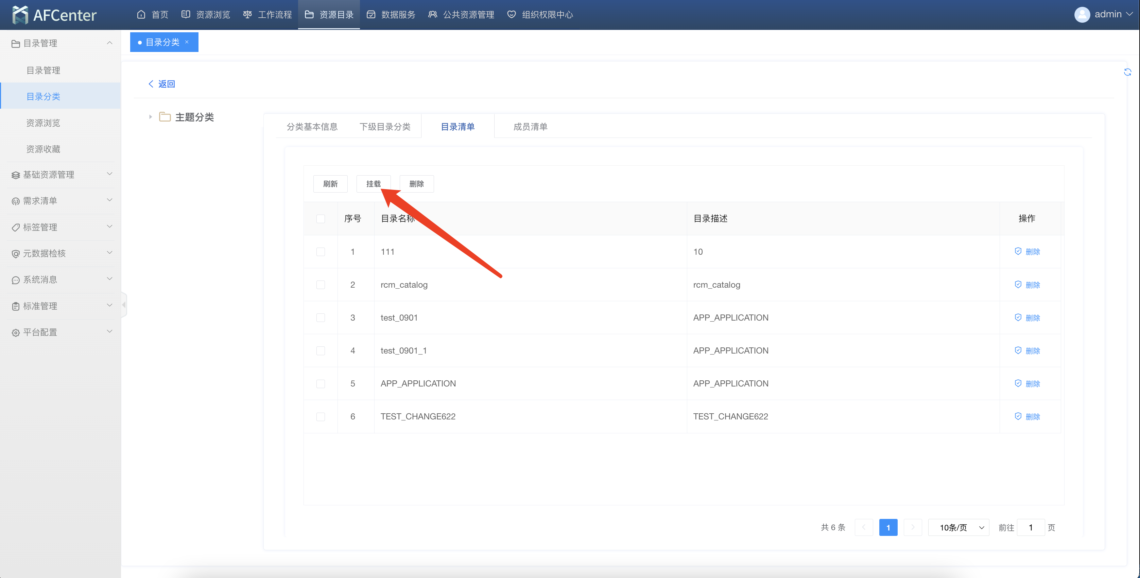Image resolution: width=1140 pixels, height=578 pixels.
Task: Click the admin user avatar
Action: tap(1082, 15)
